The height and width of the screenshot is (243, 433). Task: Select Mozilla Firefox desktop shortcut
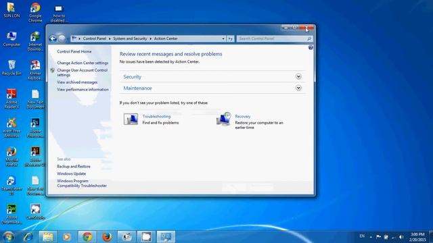click(x=12, y=157)
